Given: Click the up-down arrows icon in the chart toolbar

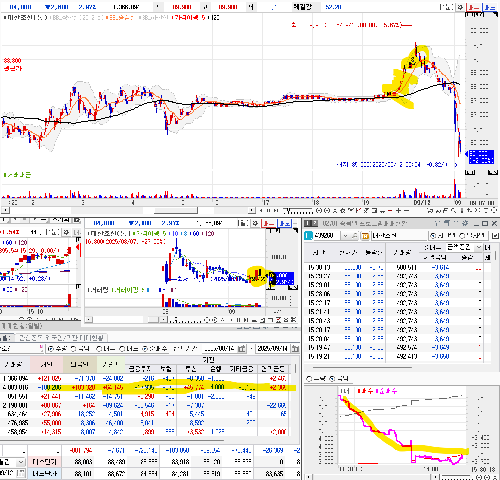Looking at the screenshot, I should (x=469, y=210).
